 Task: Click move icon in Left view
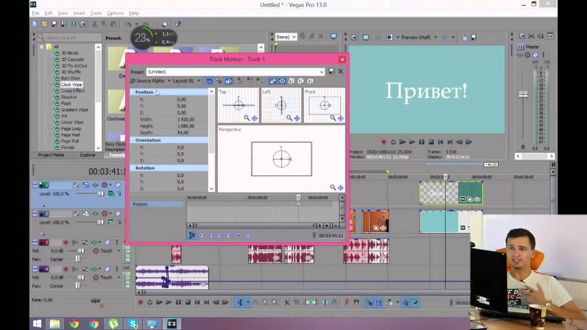click(x=297, y=118)
